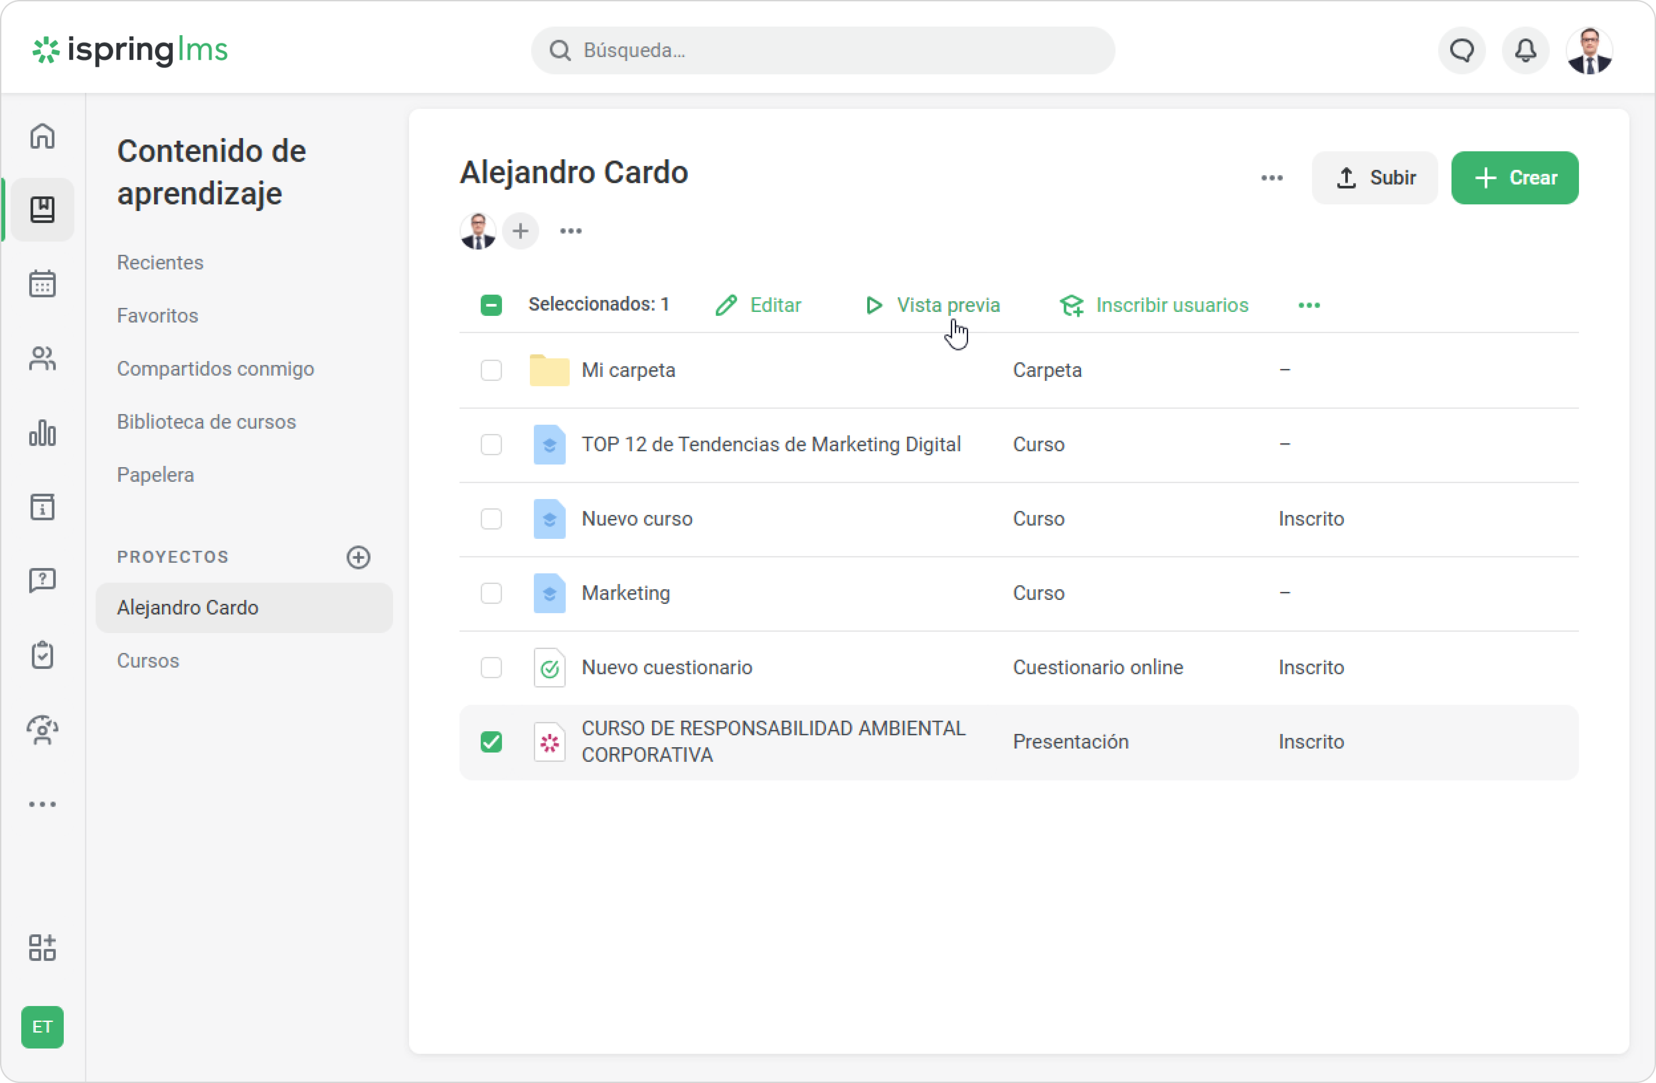The width and height of the screenshot is (1656, 1083).
Task: Open the reports bar chart icon
Action: point(42,433)
